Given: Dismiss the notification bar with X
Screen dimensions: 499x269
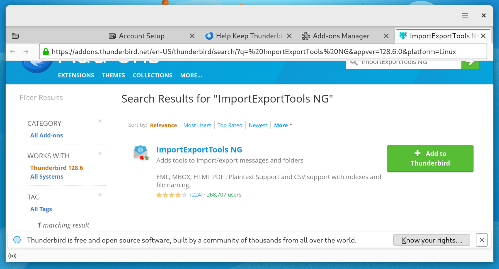Looking at the screenshot, I should 482,240.
